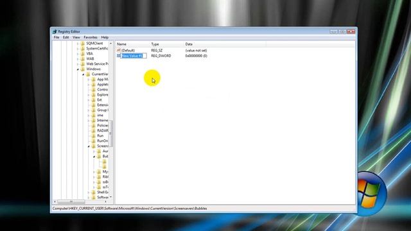Image resolution: width=411 pixels, height=231 pixels.
Task: Click the tree pane horizontal scrollbar thumb
Action: [x=71, y=201]
